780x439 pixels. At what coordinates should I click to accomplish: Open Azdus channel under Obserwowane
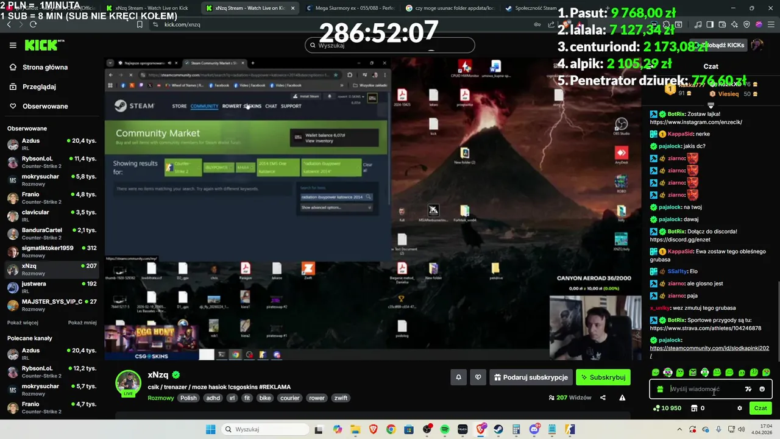coord(52,144)
